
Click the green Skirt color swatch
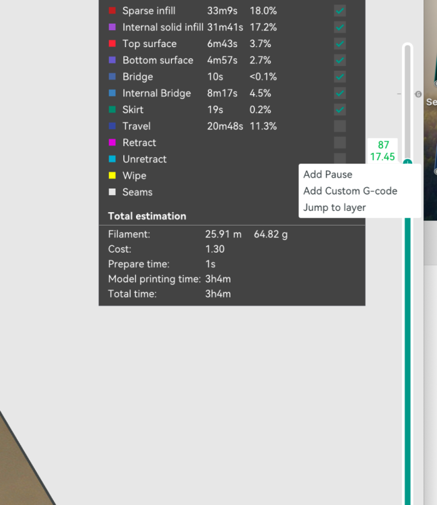pyautogui.click(x=112, y=110)
